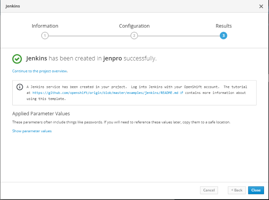Select the active step 3 circle
The height and width of the screenshot is (200, 269).
click(223, 36)
